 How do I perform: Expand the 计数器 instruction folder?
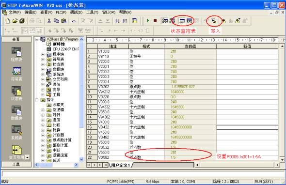point(43,135)
